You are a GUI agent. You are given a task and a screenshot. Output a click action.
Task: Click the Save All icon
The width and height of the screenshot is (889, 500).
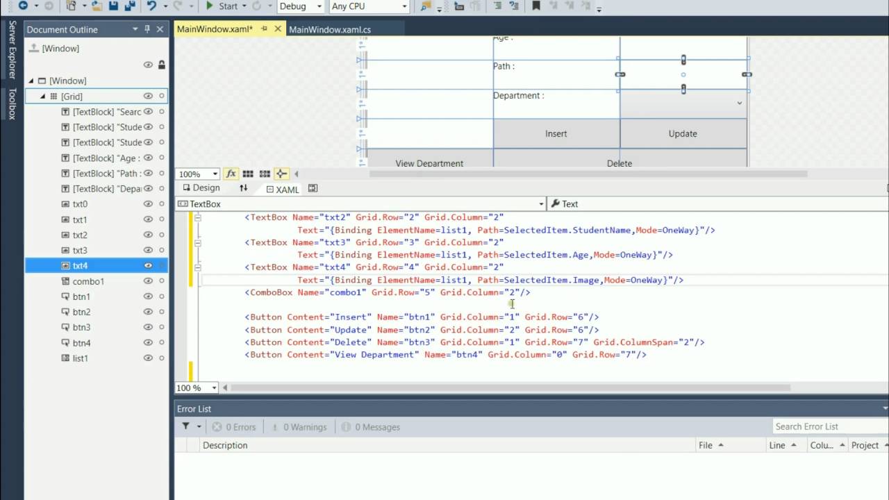(x=129, y=6)
